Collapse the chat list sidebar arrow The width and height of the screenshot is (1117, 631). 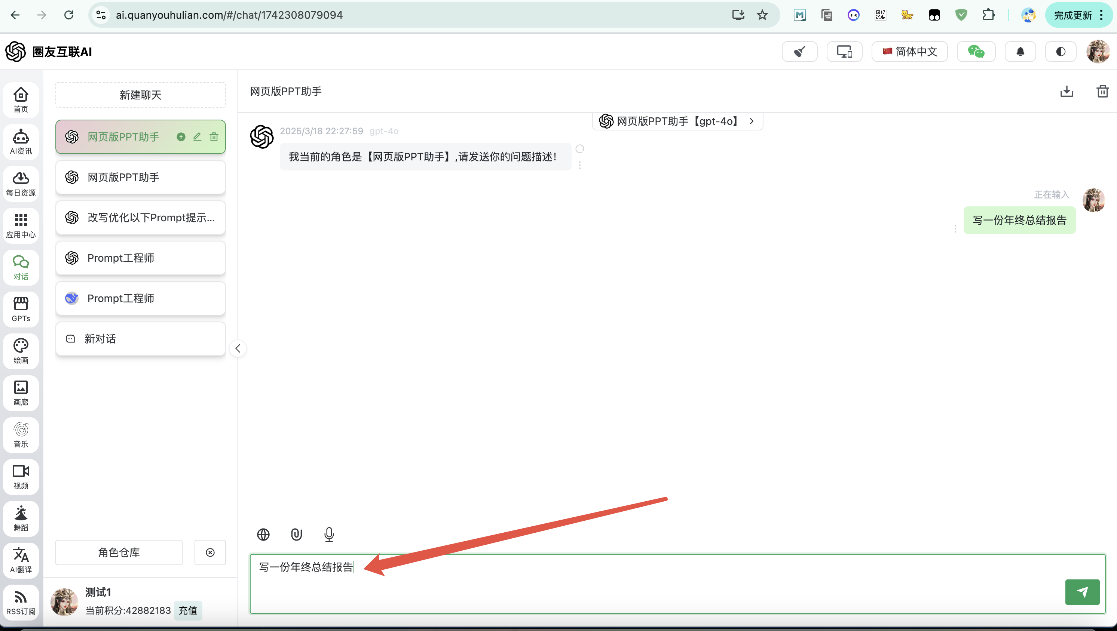238,348
